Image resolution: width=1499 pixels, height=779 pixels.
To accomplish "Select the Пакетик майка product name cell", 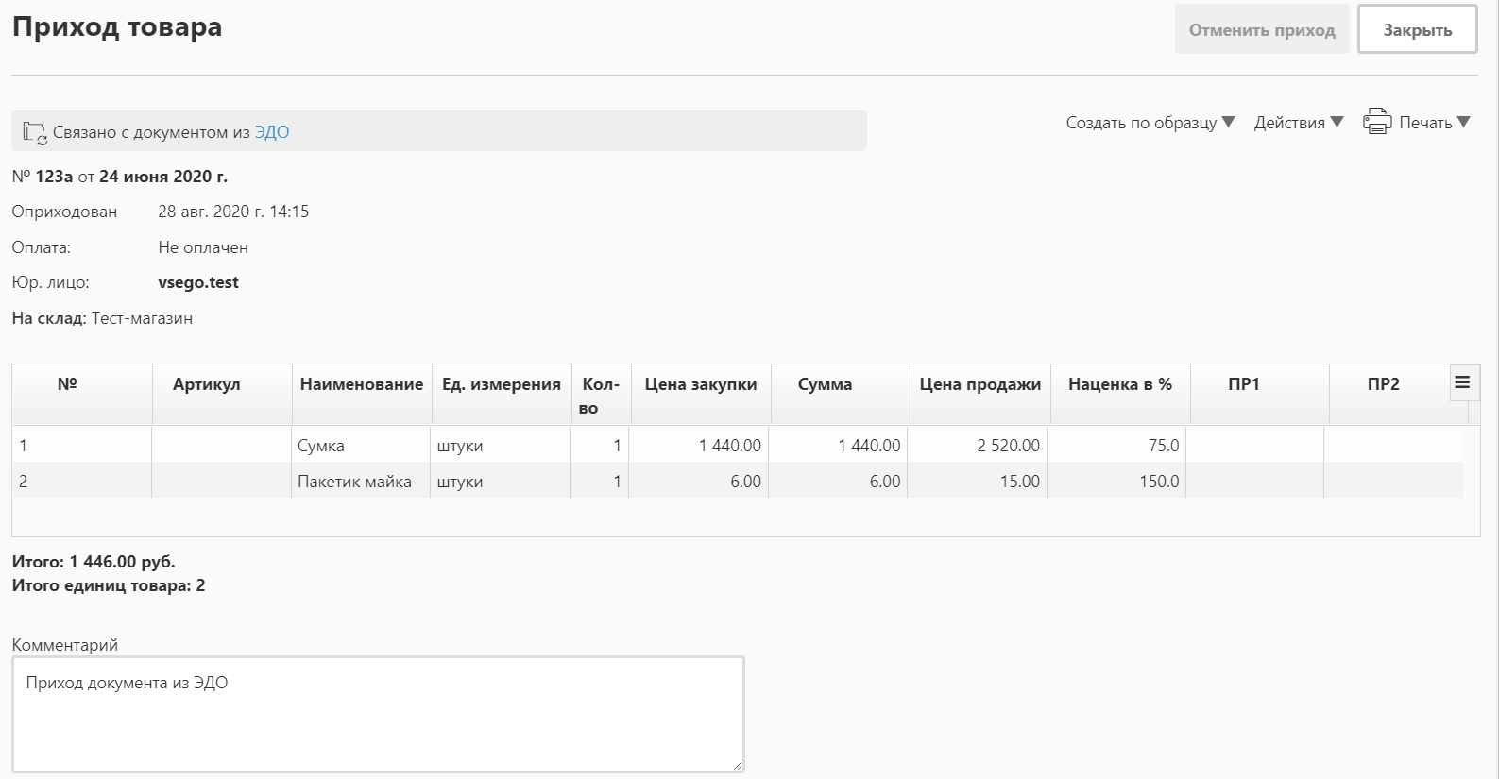I will [x=360, y=481].
